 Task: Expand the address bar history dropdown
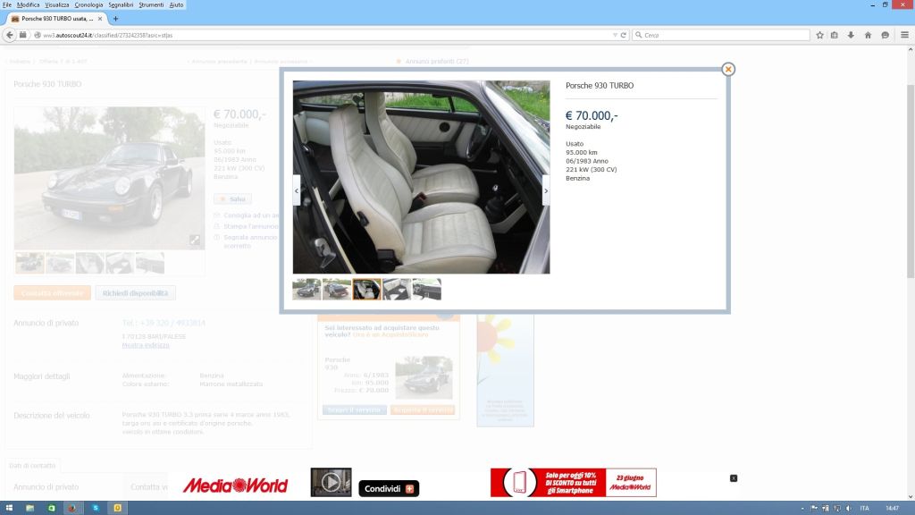615,35
